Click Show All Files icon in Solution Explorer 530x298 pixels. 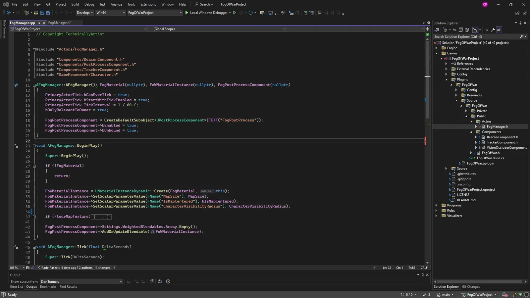[x=467, y=30]
